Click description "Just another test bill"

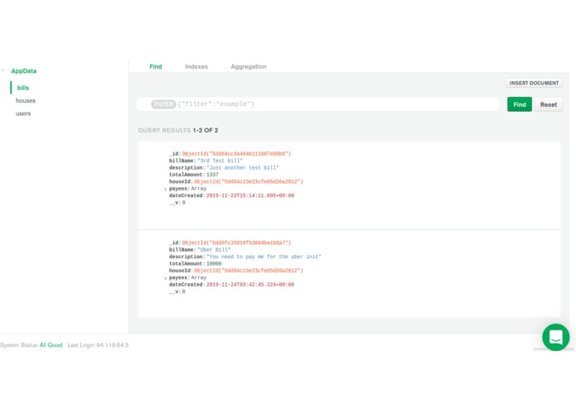click(x=243, y=167)
